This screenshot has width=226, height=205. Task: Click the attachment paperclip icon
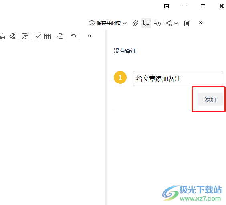click(x=135, y=23)
